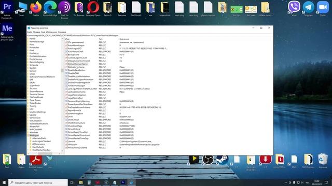Open File Explorer from taskbar
The image size is (332, 186).
point(81,182)
